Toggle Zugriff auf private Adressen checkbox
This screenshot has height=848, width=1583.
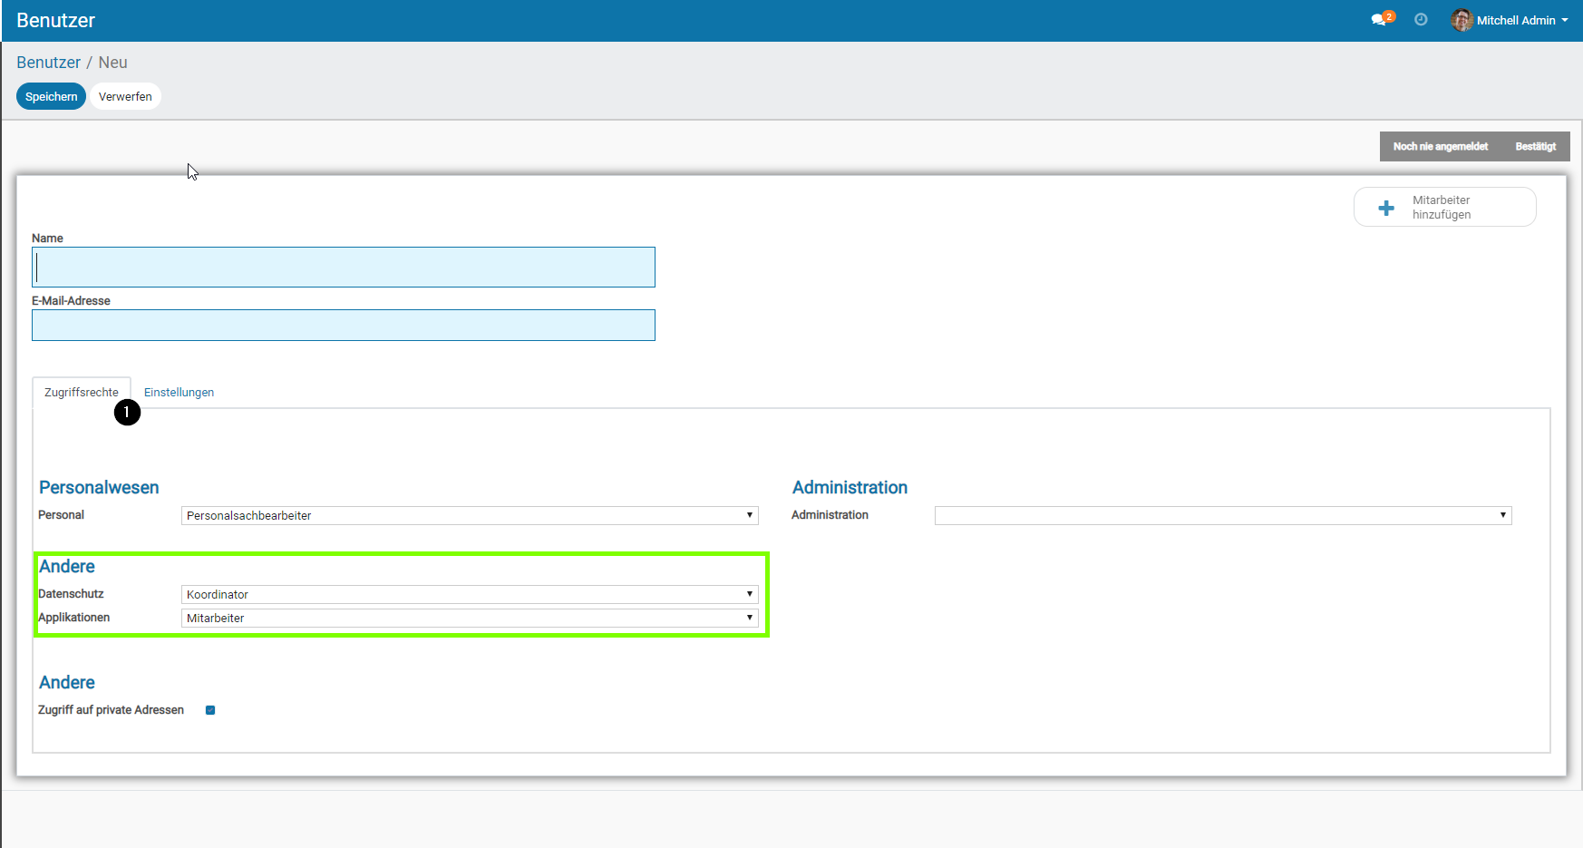(x=210, y=710)
